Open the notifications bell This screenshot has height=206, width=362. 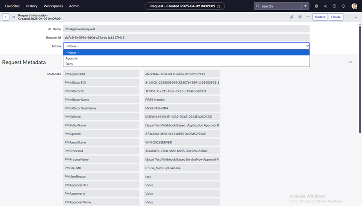click(343, 6)
